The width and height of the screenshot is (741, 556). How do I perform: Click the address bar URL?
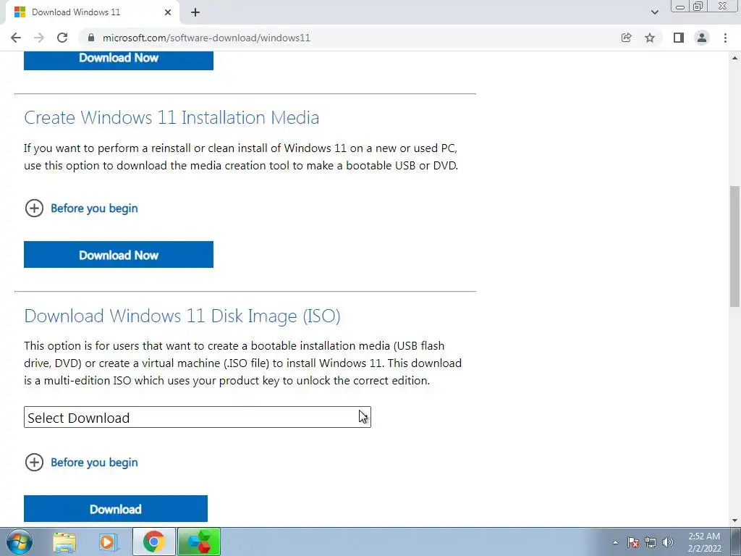pyautogui.click(x=206, y=38)
